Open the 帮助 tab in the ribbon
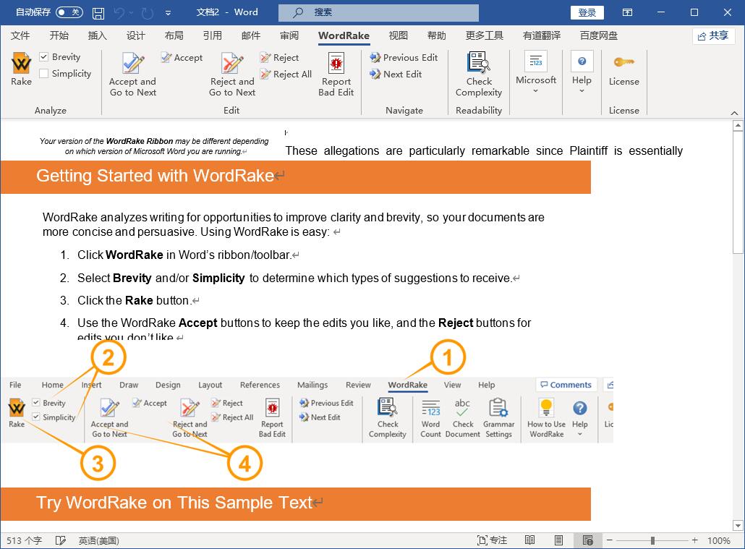 click(x=437, y=35)
